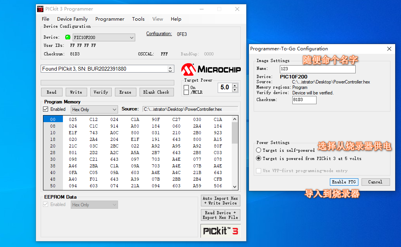Click the Enable PTG button
The width and height of the screenshot is (401, 247).
pos(344,182)
